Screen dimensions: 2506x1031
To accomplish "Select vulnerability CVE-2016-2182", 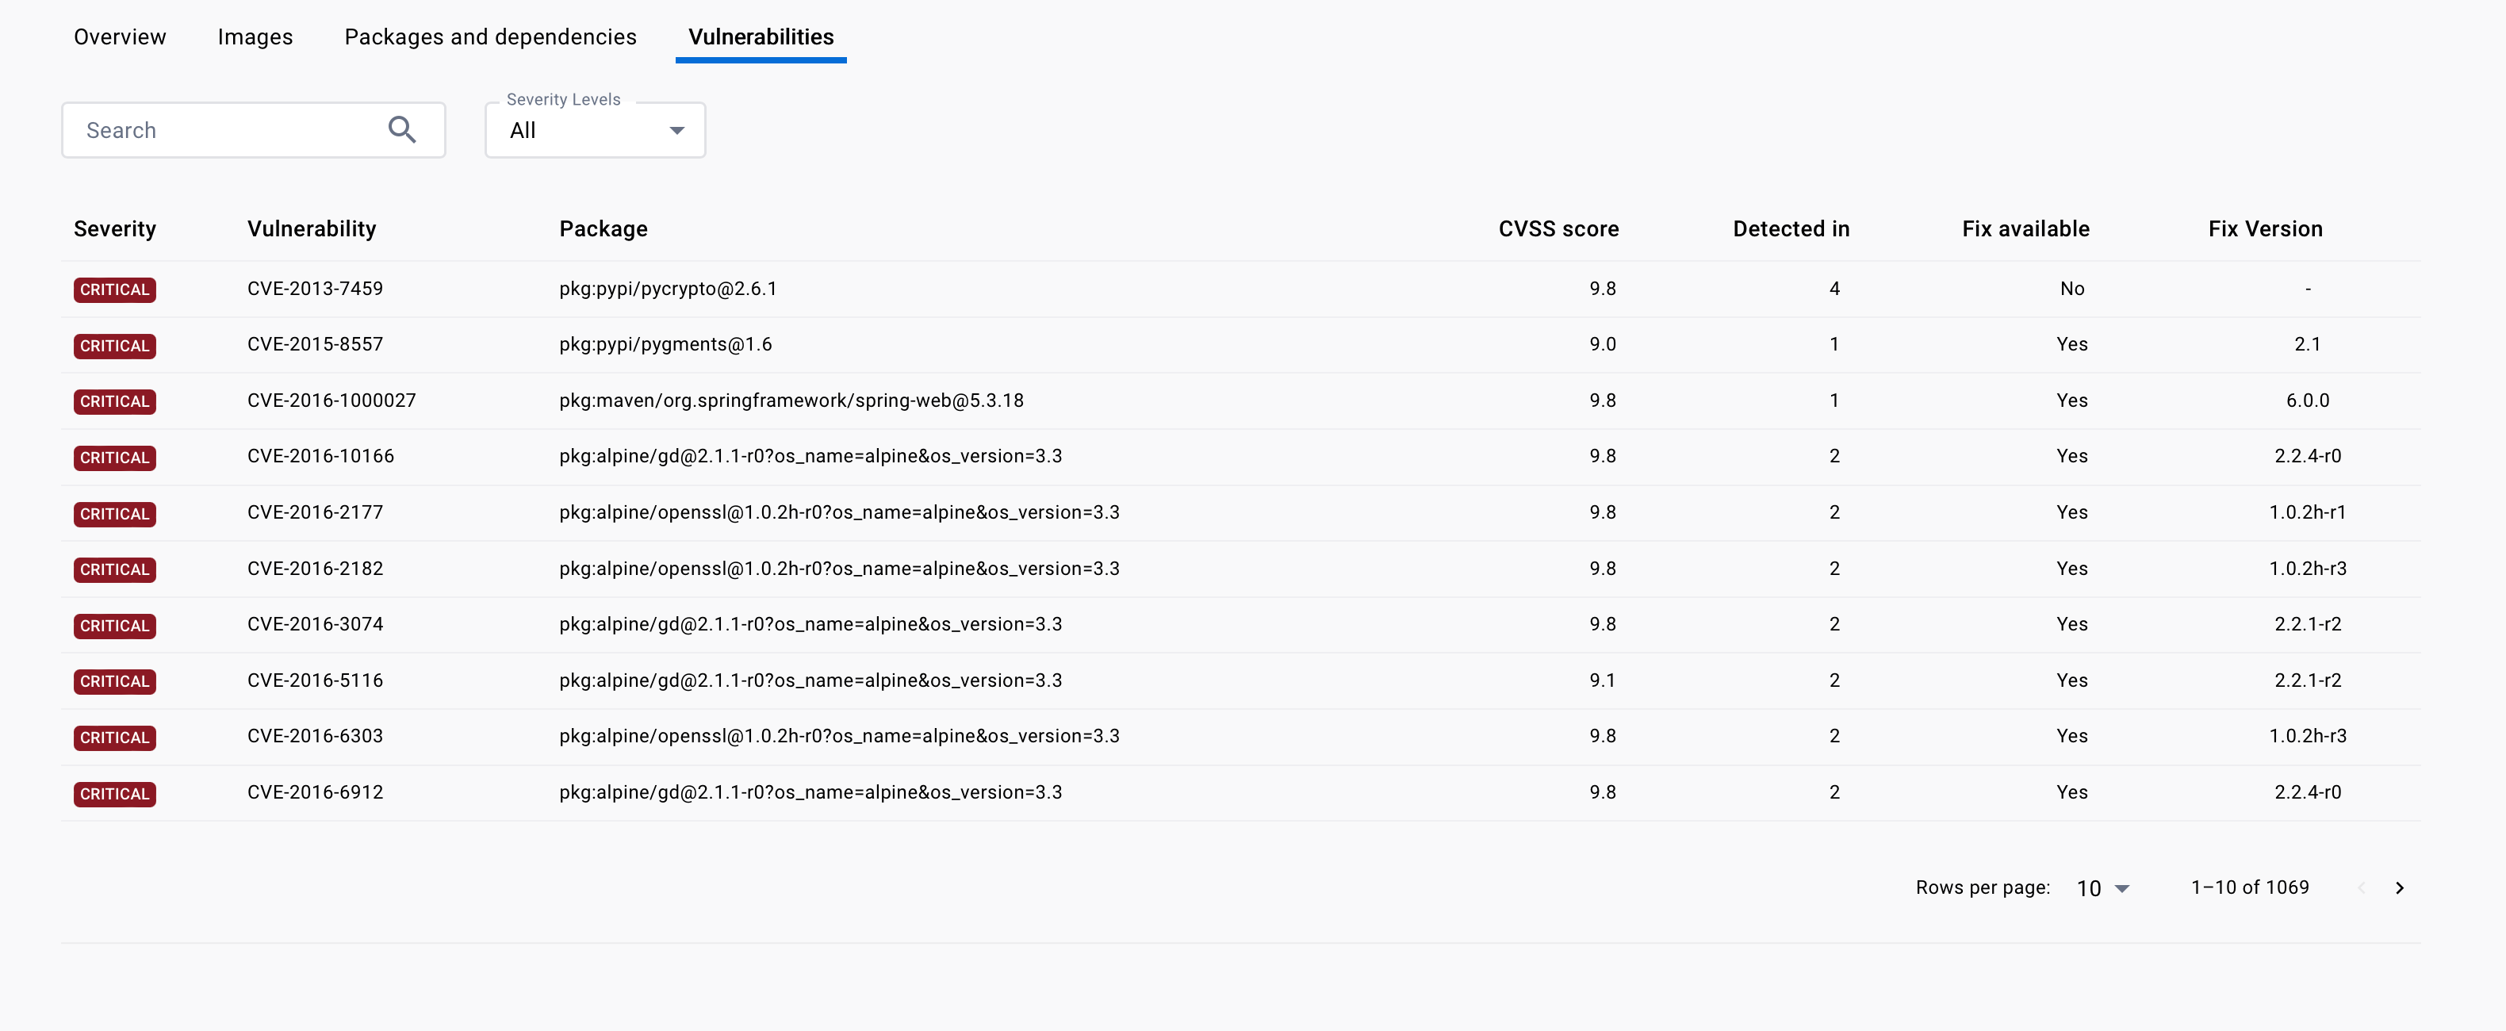I will click(315, 569).
